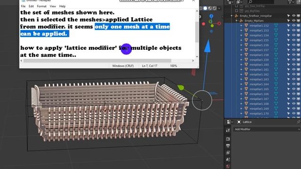Open the Notepad Help menu
301x169 pixels.
[x=62, y=6]
